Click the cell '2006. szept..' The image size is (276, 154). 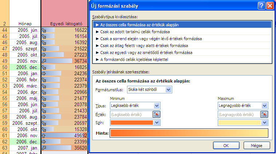25,123
